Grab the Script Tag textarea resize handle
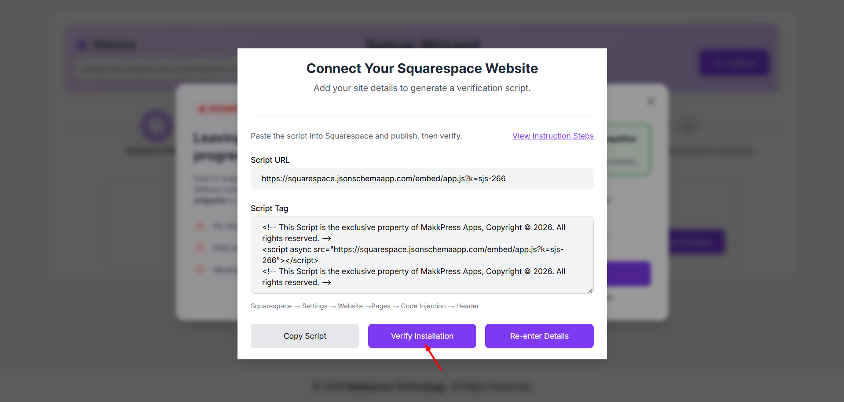This screenshot has height=402, width=844. click(x=590, y=291)
